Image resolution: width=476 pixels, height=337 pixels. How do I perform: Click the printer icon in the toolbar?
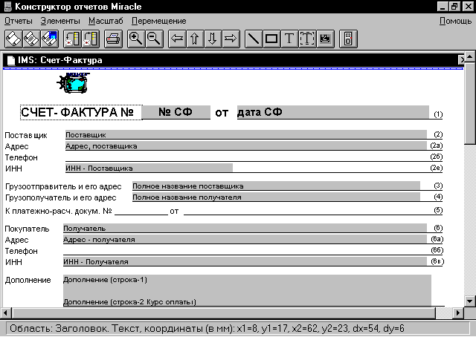coord(114,38)
